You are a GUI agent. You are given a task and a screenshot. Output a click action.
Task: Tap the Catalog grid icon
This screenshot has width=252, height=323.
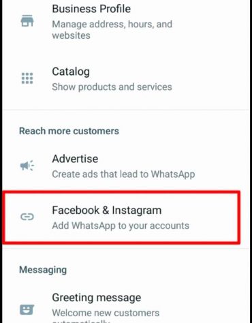[27, 78]
